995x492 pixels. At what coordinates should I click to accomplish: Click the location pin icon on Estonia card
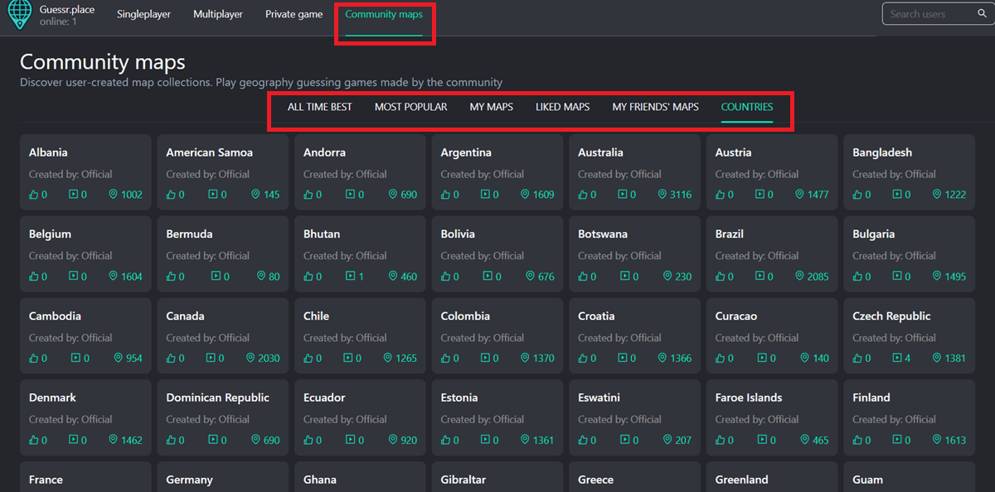point(526,441)
